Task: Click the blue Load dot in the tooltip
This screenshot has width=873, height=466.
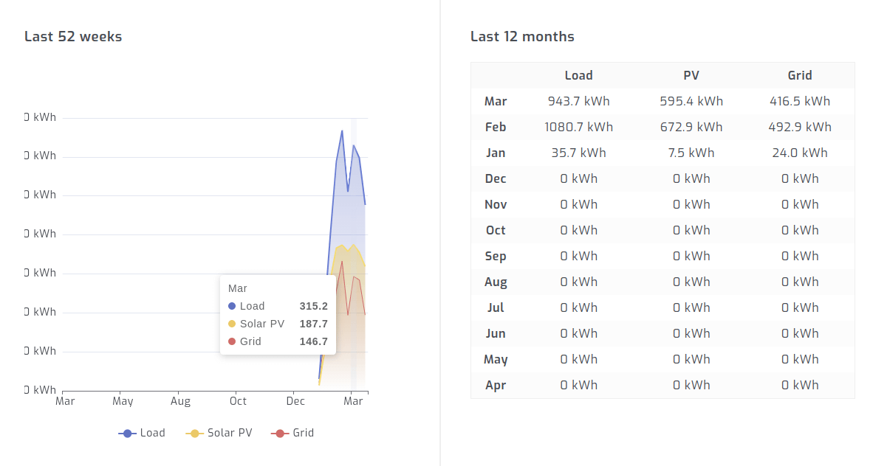Action: pyautogui.click(x=231, y=306)
